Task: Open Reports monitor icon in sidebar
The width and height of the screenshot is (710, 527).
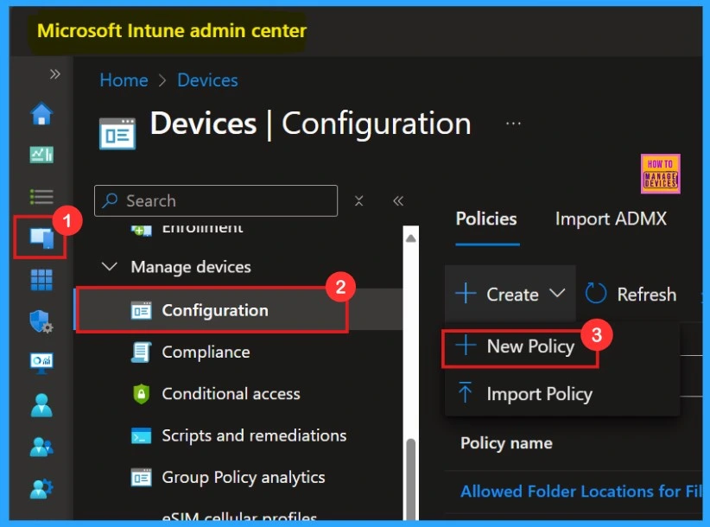Action: pos(41,363)
